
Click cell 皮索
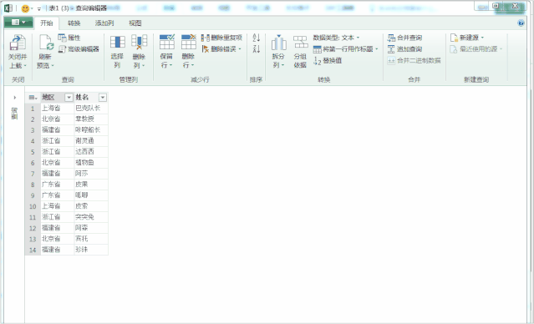pyautogui.click(x=91, y=206)
